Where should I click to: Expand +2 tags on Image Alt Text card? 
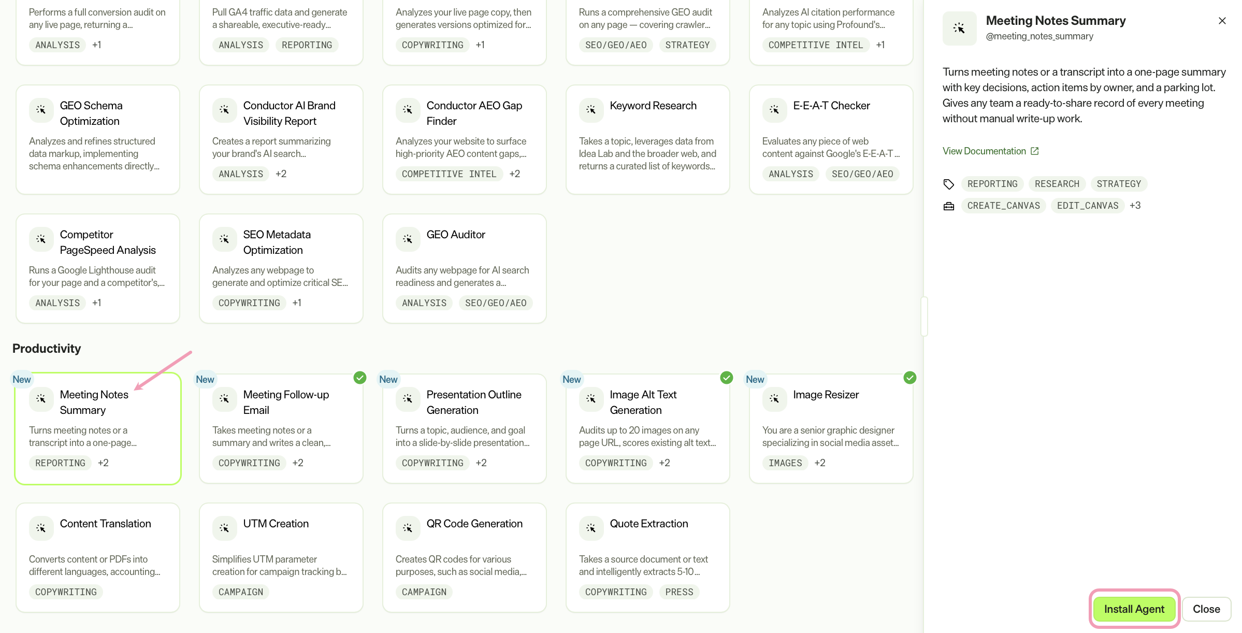665,463
